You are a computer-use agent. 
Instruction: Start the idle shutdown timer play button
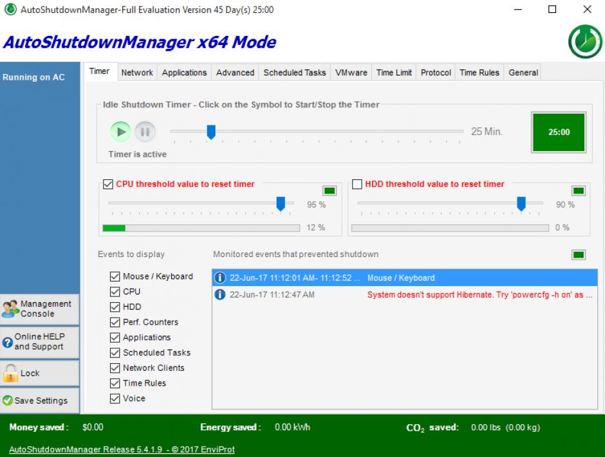coord(121,132)
